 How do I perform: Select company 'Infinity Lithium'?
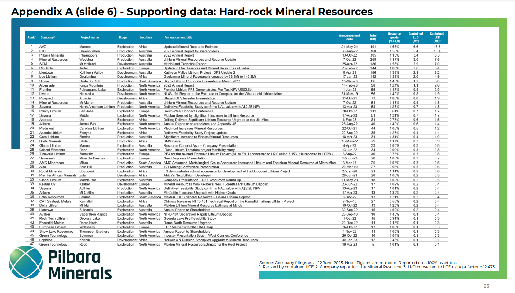(50, 111)
